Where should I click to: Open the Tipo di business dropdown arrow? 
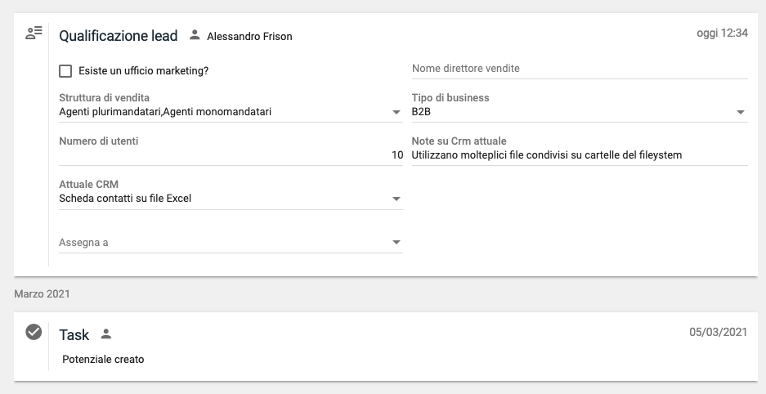740,112
